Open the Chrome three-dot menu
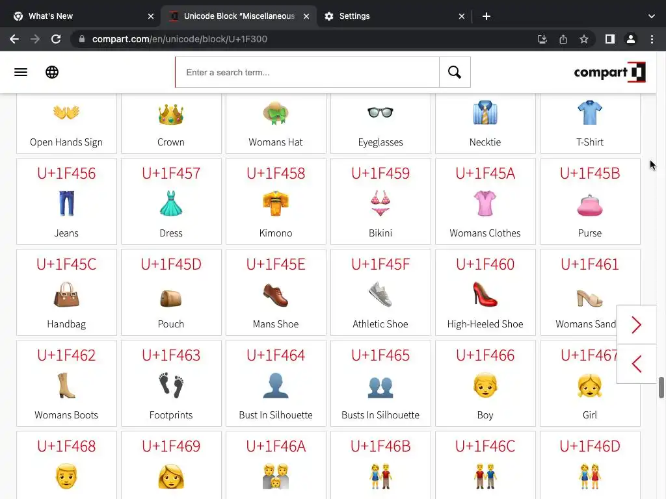Screen dimensions: 666x499 (x=652, y=39)
